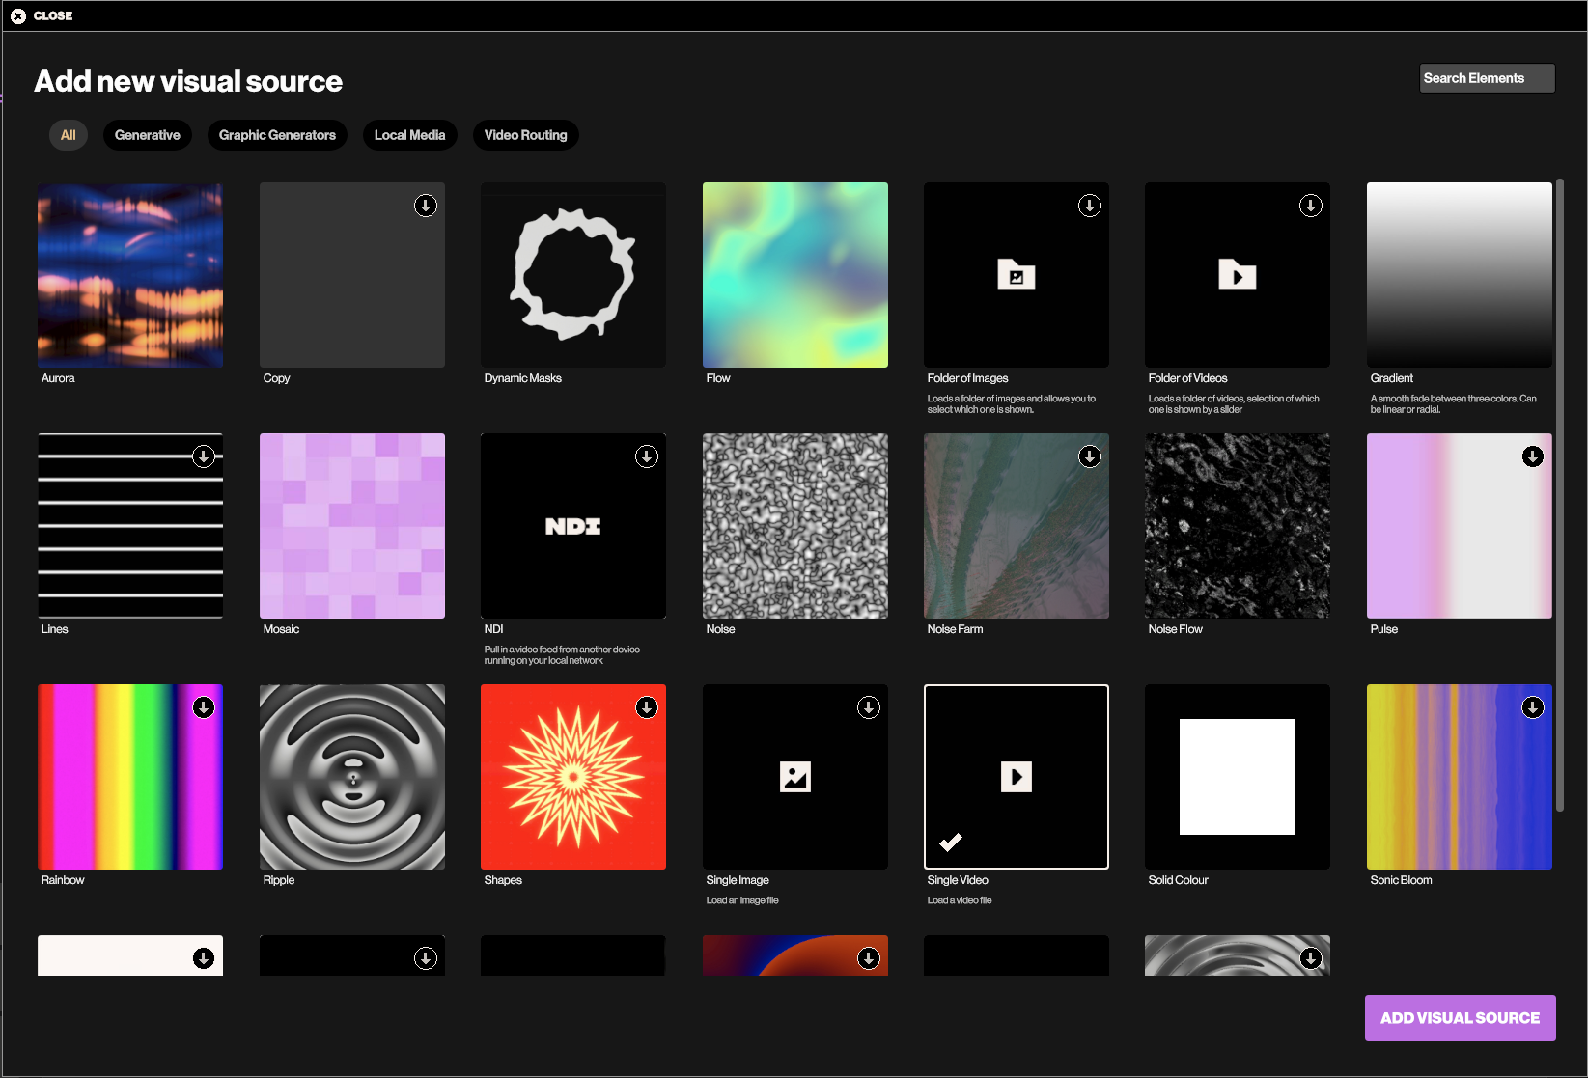This screenshot has width=1588, height=1078.
Task: Click the Sonic Bloom label
Action: [1402, 880]
